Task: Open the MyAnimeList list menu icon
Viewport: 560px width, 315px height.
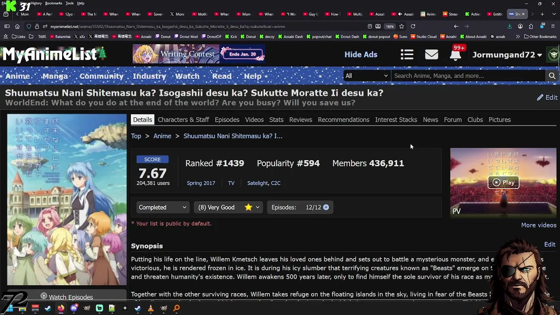Action: [407, 54]
